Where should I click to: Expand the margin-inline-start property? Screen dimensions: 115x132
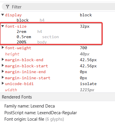click(3, 78)
